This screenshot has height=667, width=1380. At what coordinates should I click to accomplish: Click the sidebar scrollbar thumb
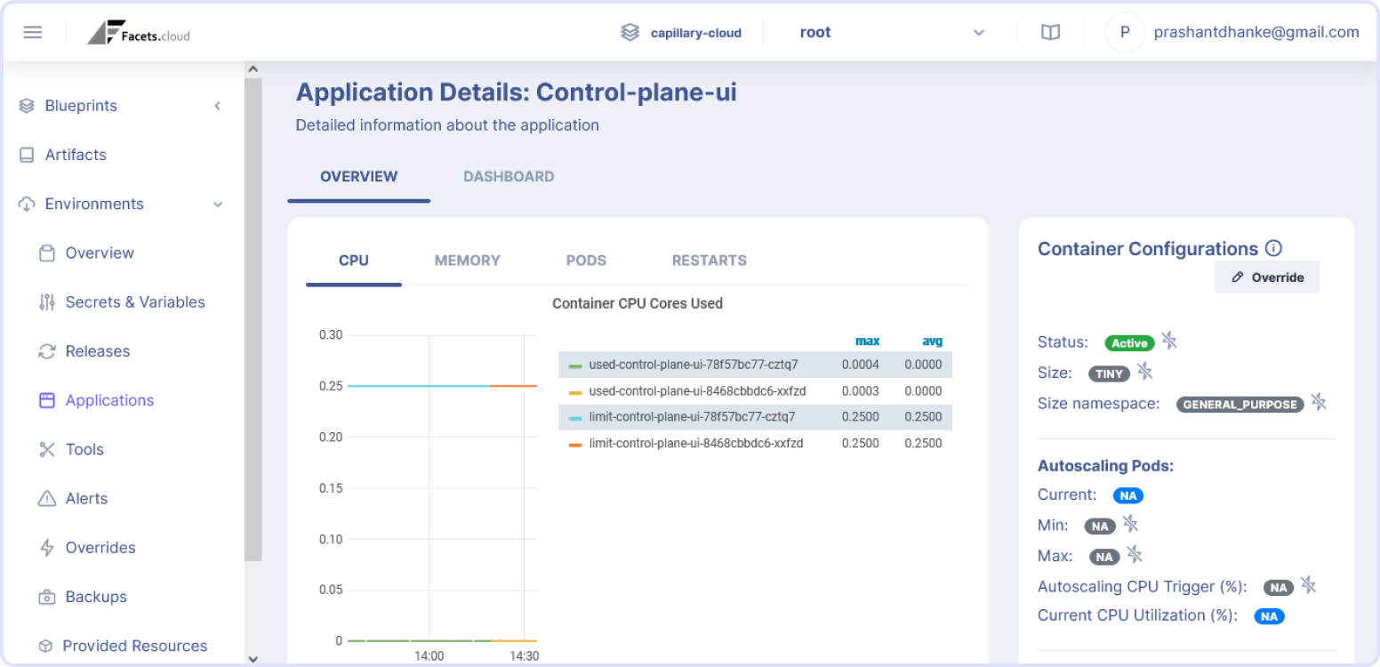pos(253,320)
